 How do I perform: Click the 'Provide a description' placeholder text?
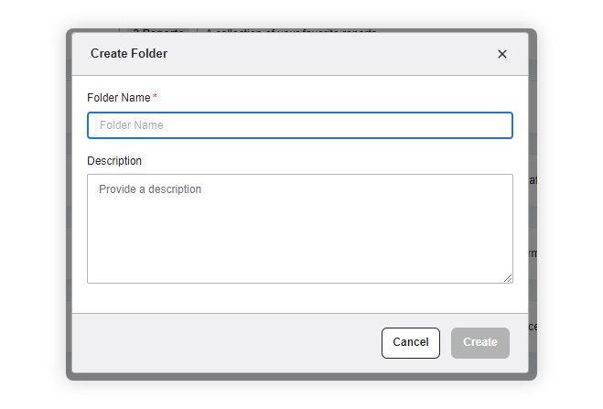point(150,189)
